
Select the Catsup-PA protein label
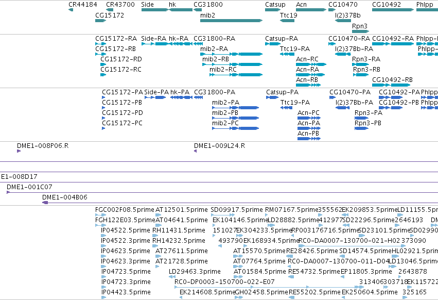tap(282, 92)
